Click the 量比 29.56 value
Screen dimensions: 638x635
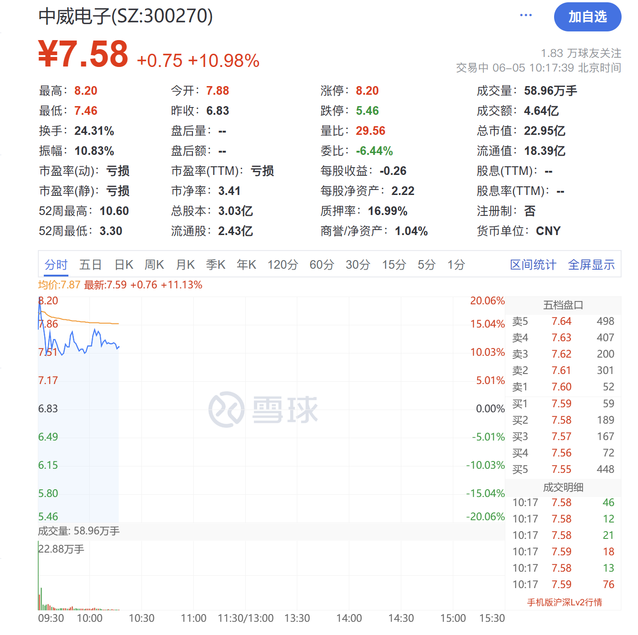(x=370, y=131)
